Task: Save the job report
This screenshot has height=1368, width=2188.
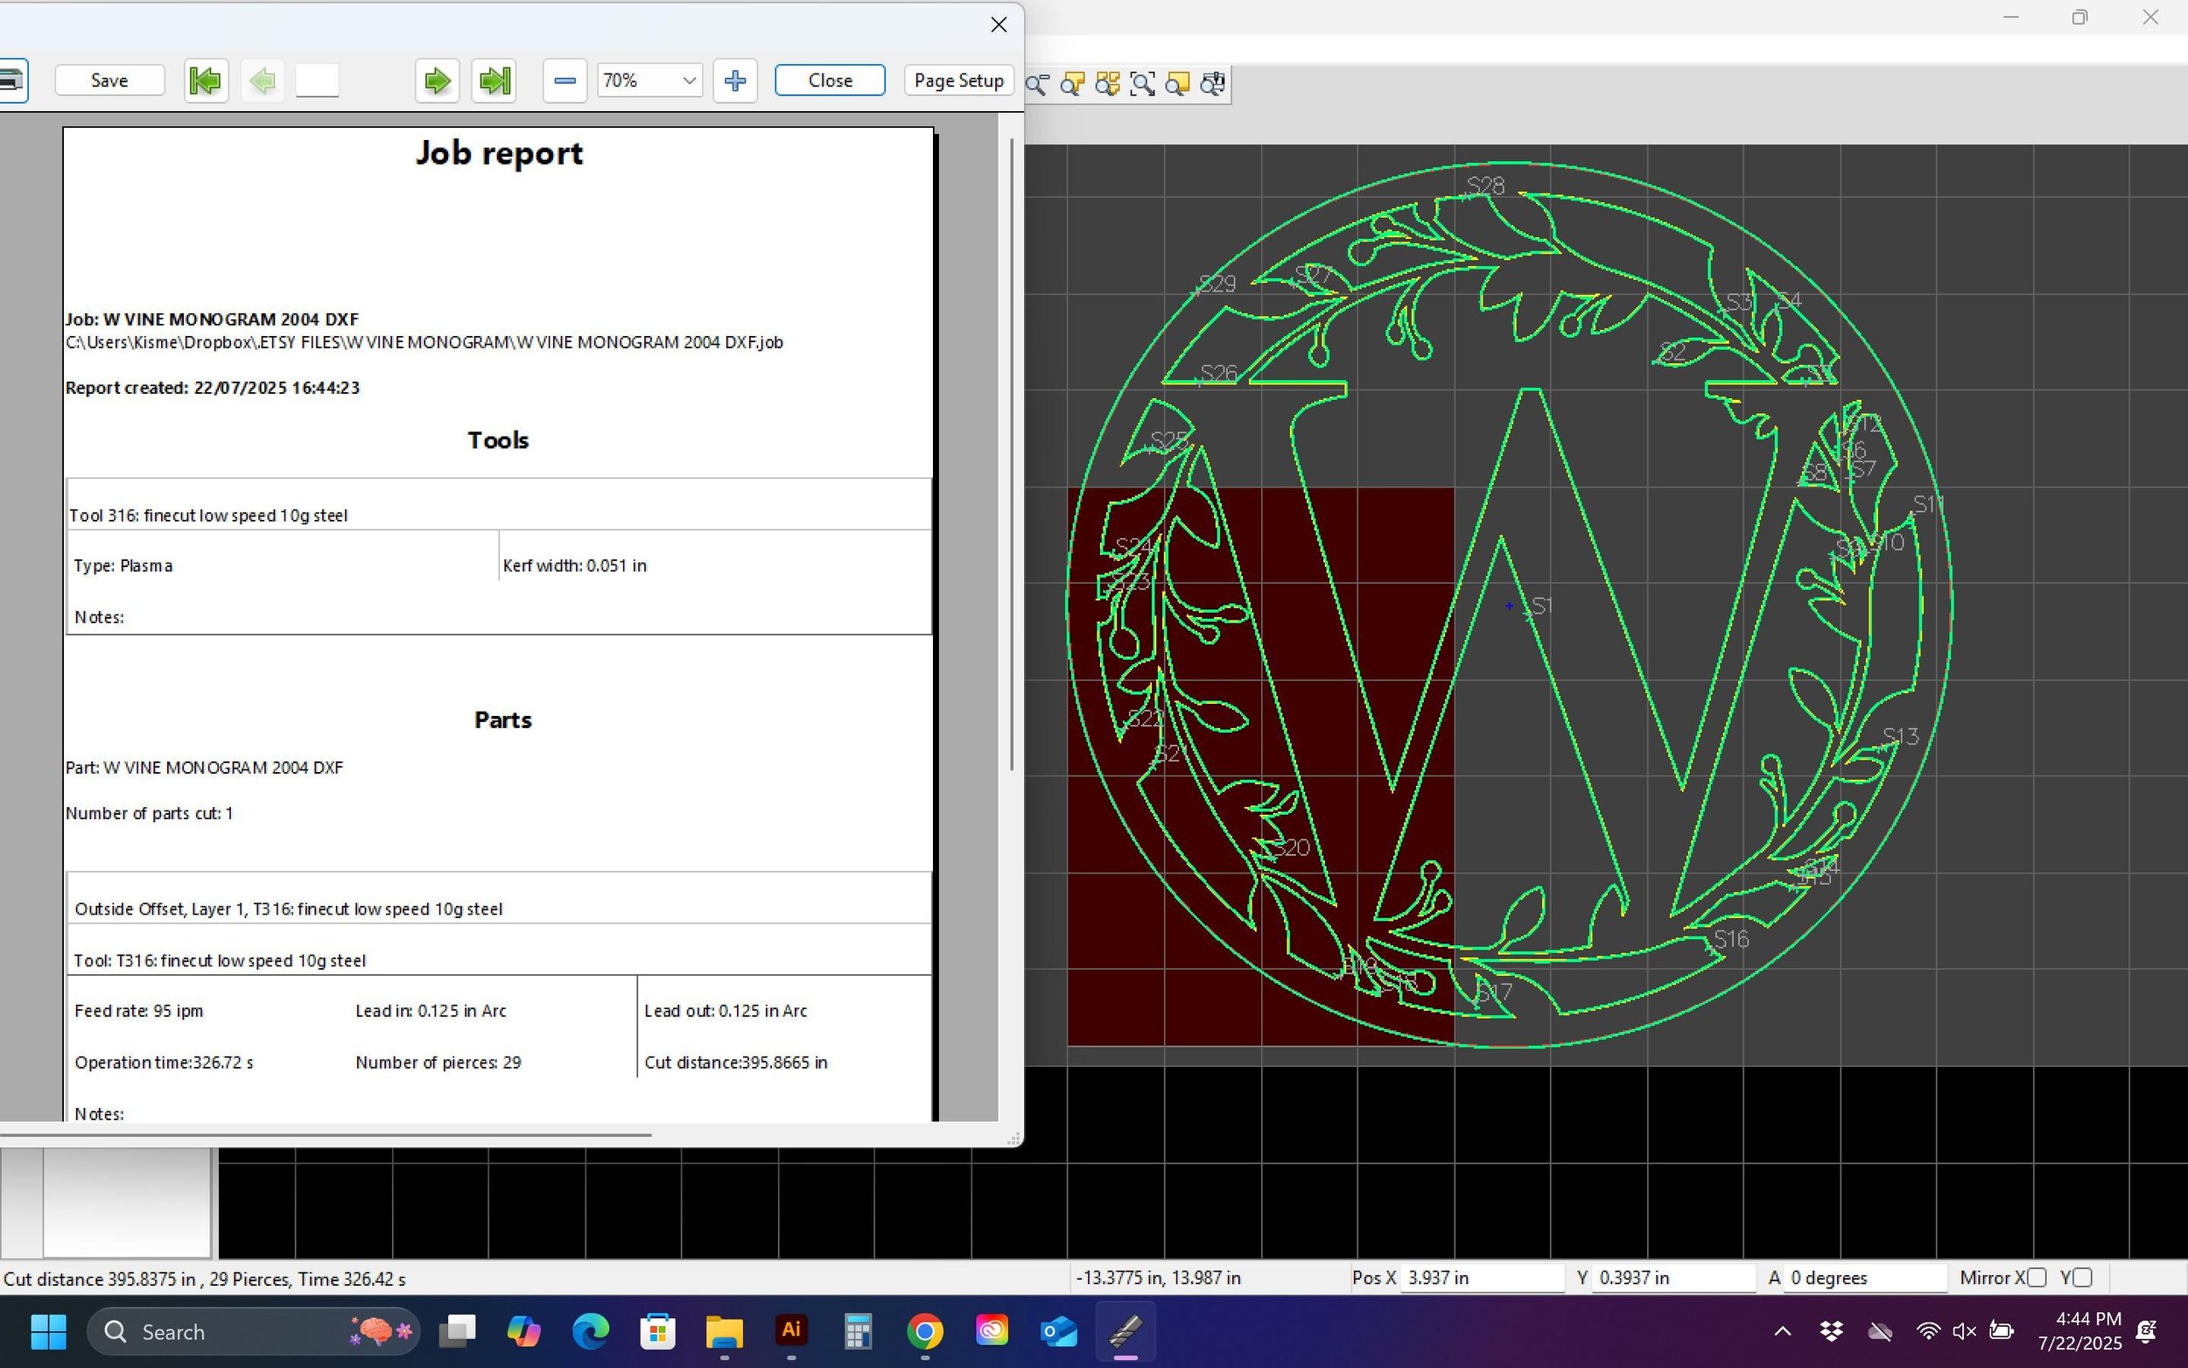Action: pyautogui.click(x=109, y=81)
